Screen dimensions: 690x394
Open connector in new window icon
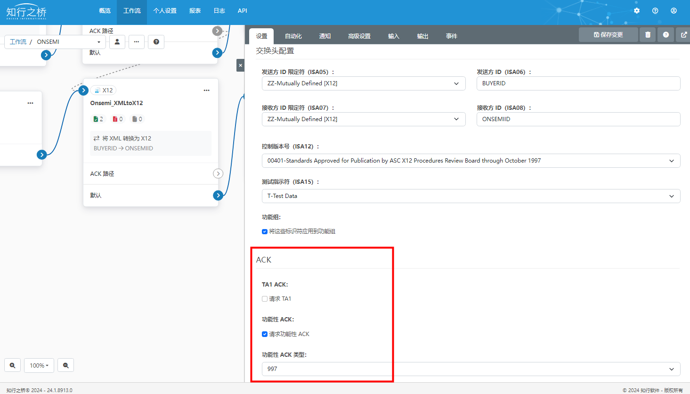[x=684, y=35]
